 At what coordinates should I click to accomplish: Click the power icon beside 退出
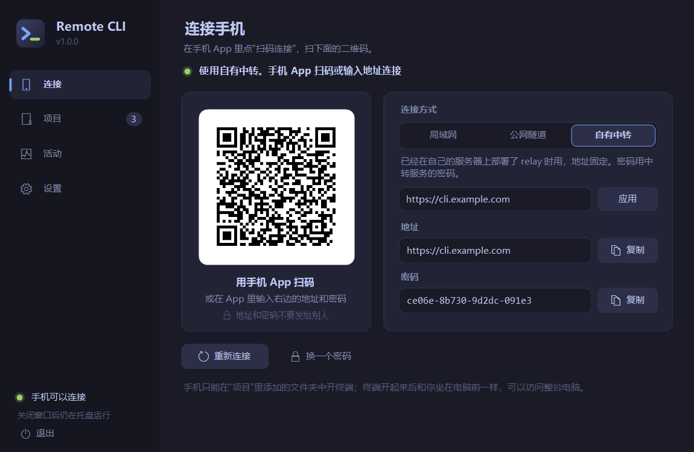tap(26, 434)
